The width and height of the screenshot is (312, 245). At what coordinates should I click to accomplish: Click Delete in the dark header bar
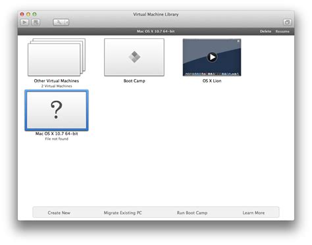click(x=265, y=32)
